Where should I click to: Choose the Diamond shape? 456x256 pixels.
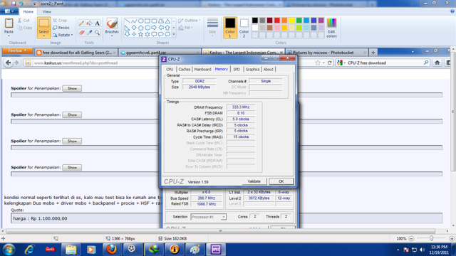click(134, 28)
